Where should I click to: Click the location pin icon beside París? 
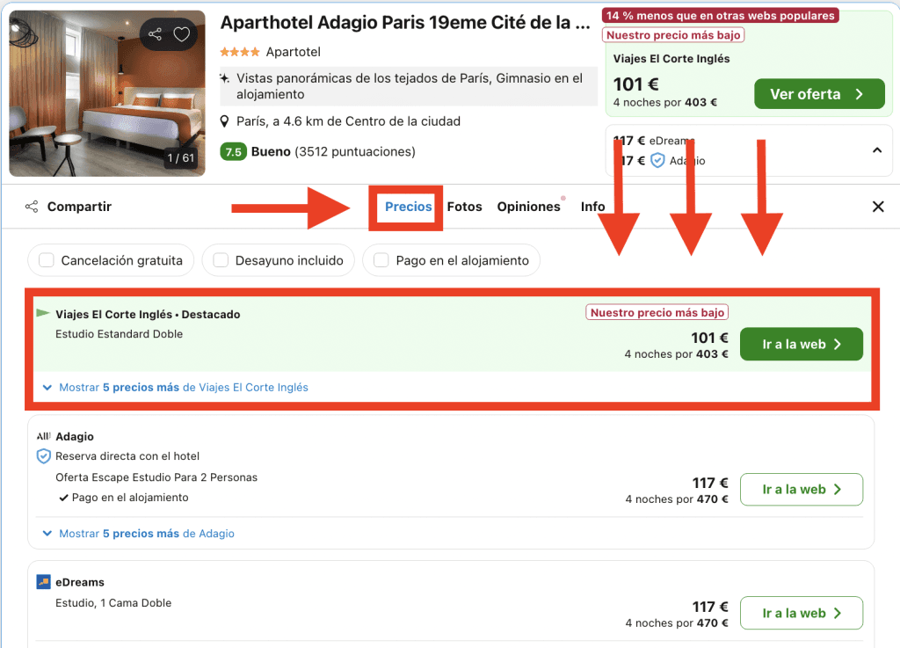[x=225, y=121]
